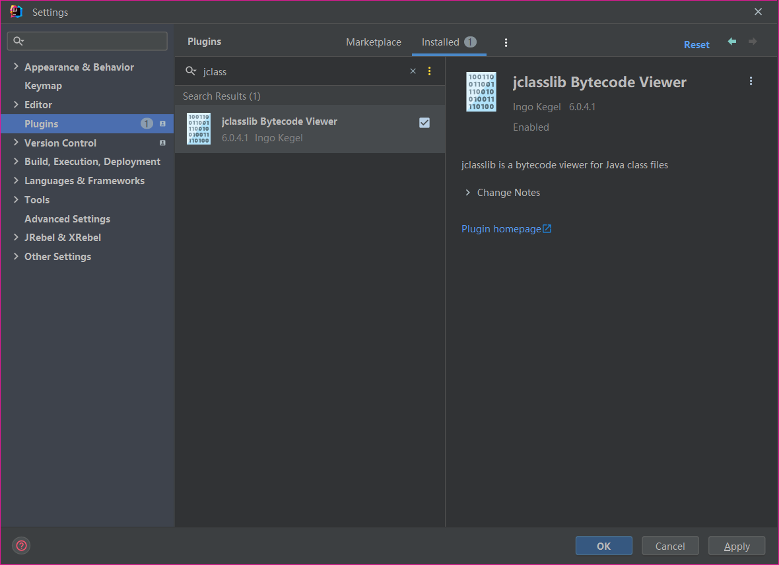The width and height of the screenshot is (779, 565).
Task: Open the Plugins tab kebab menu
Action: point(506,43)
